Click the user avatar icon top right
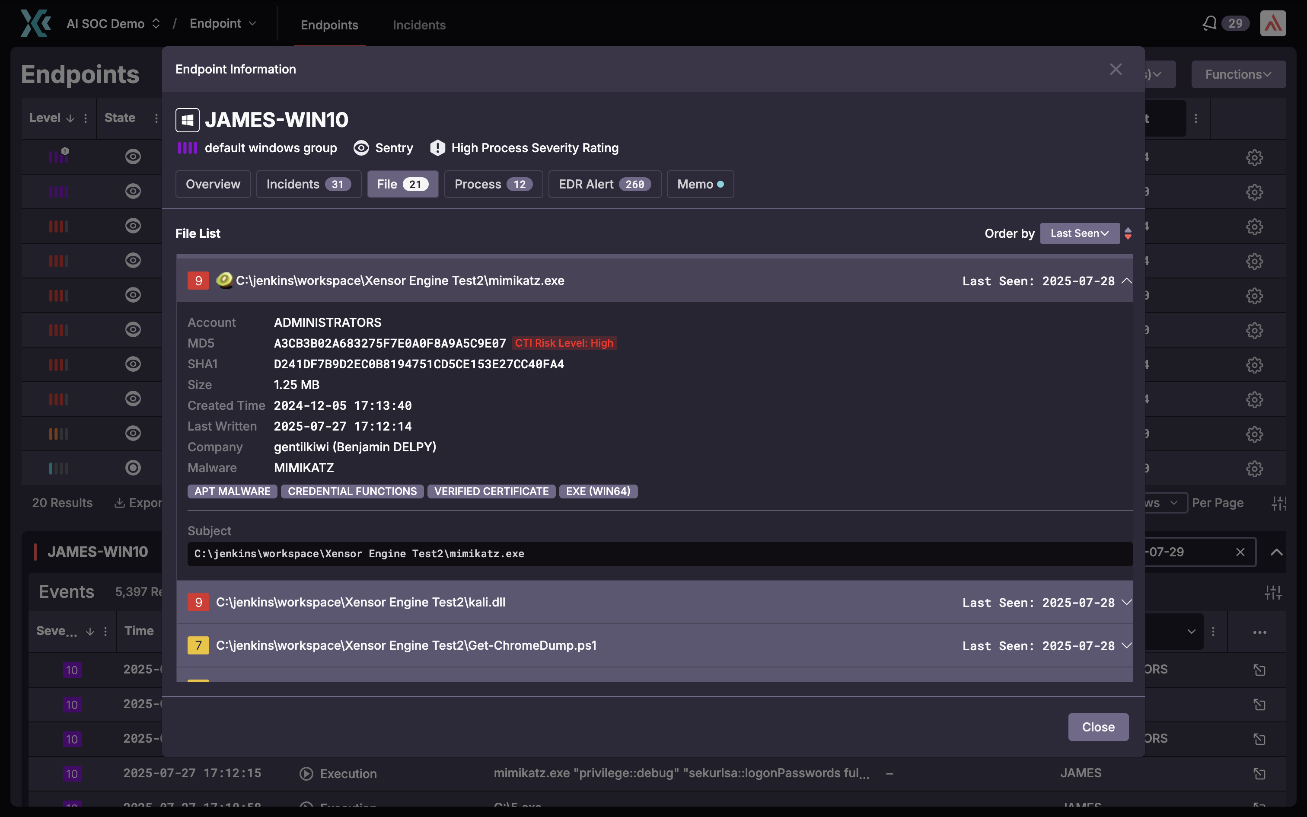Image resolution: width=1307 pixels, height=817 pixels. [x=1272, y=23]
